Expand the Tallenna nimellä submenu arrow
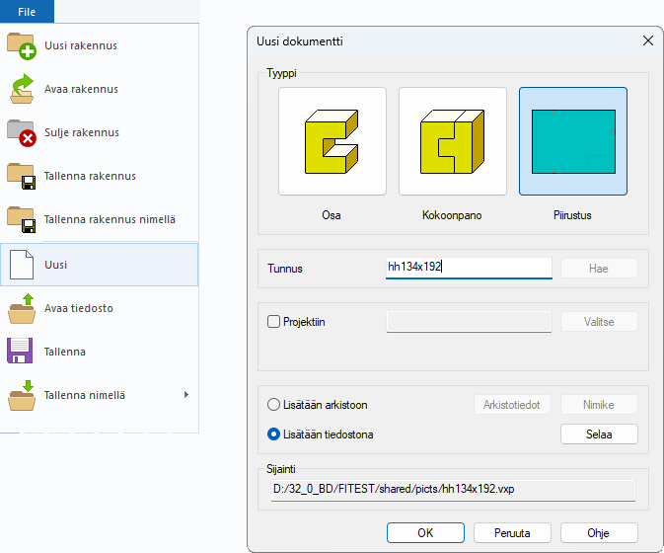 tap(185, 395)
